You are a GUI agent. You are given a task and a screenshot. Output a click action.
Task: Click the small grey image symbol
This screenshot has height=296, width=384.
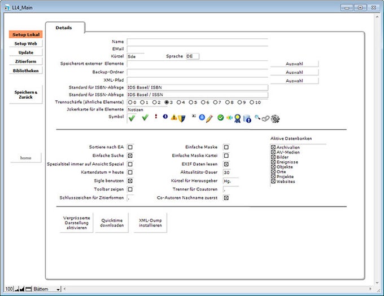(194, 116)
